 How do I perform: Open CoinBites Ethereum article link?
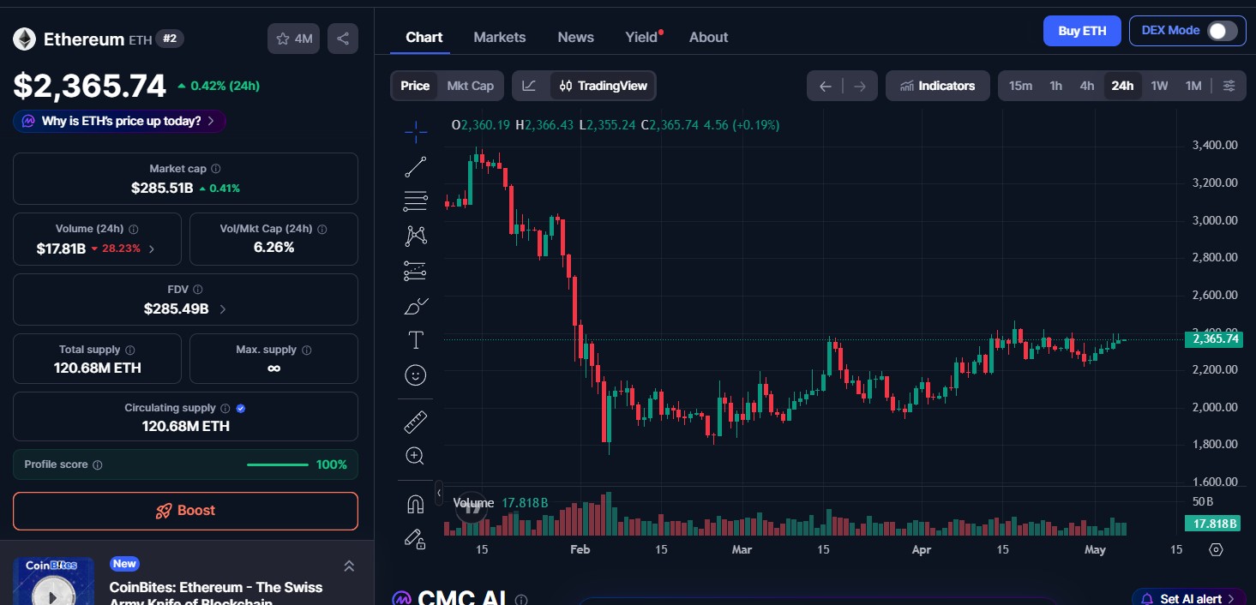216,594
